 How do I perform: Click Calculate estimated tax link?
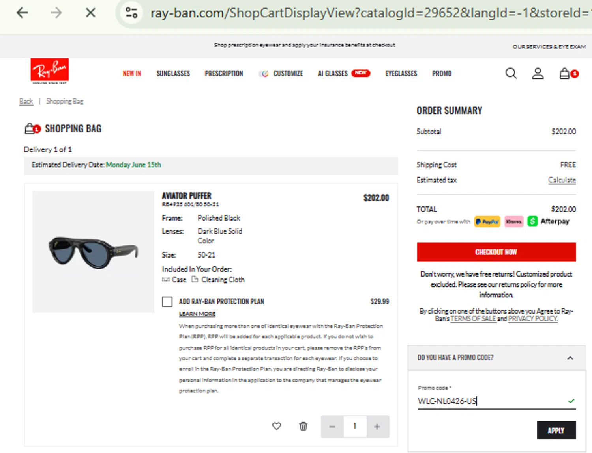pyautogui.click(x=562, y=180)
